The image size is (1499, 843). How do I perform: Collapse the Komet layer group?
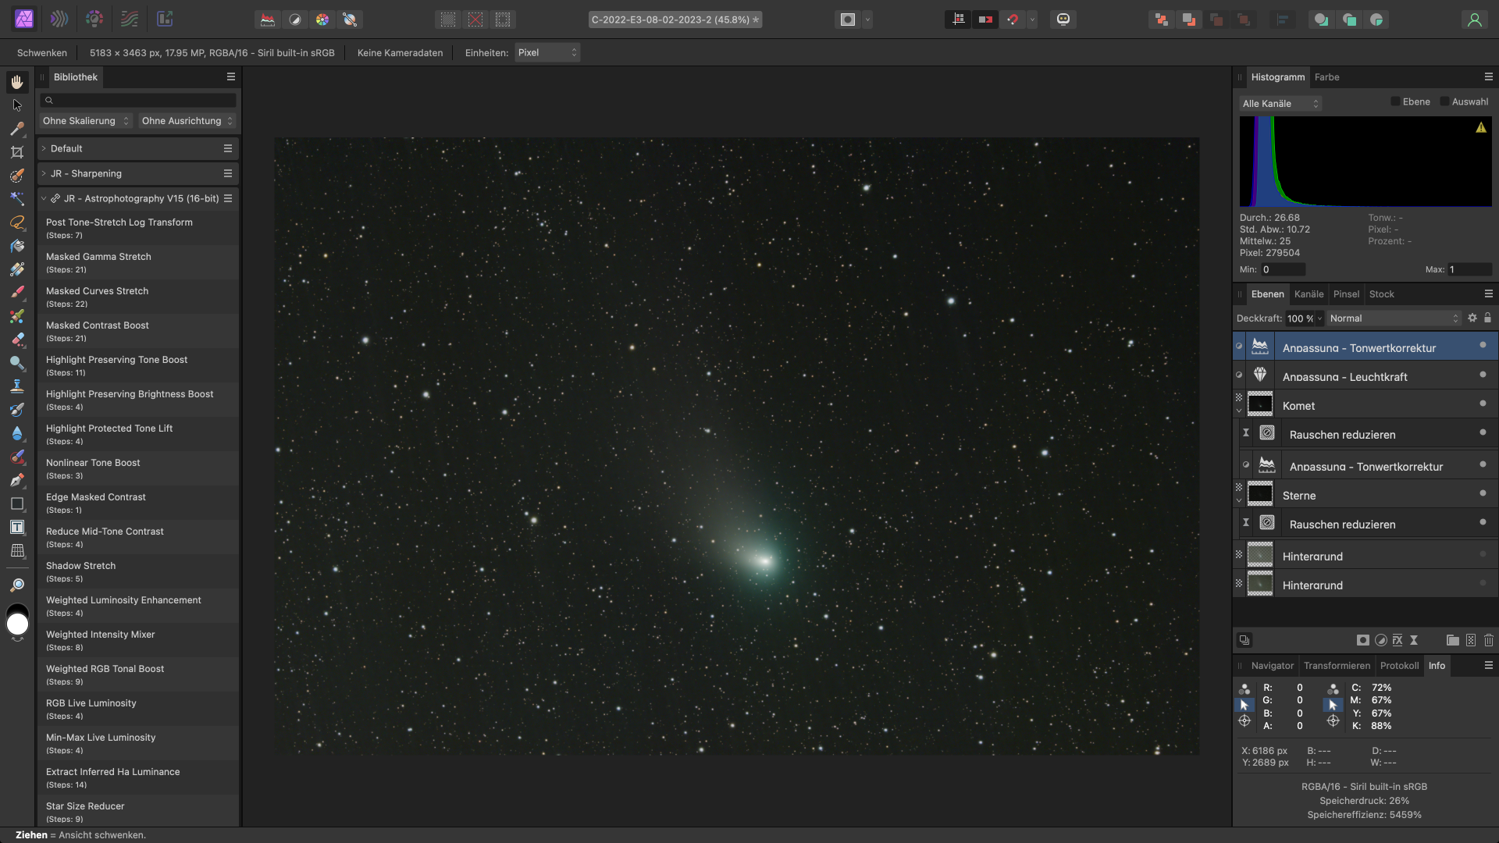(x=1239, y=411)
